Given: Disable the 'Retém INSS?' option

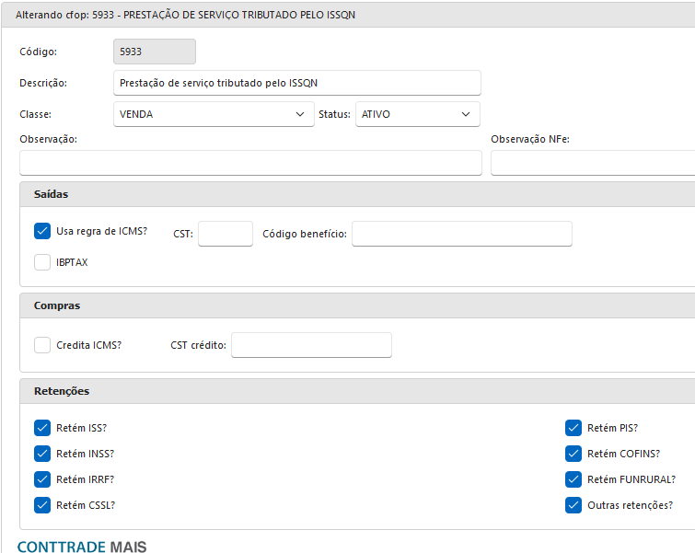Looking at the screenshot, I should (x=42, y=454).
